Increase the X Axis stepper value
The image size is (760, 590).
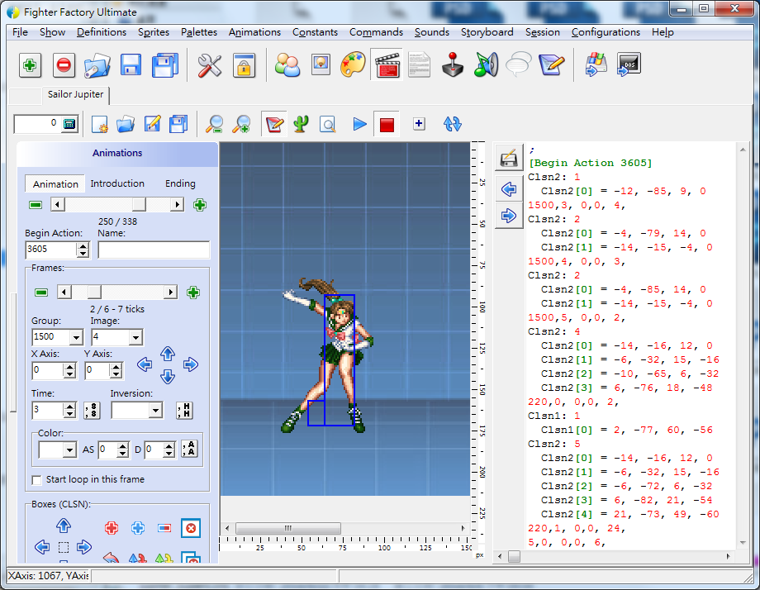[x=69, y=367]
